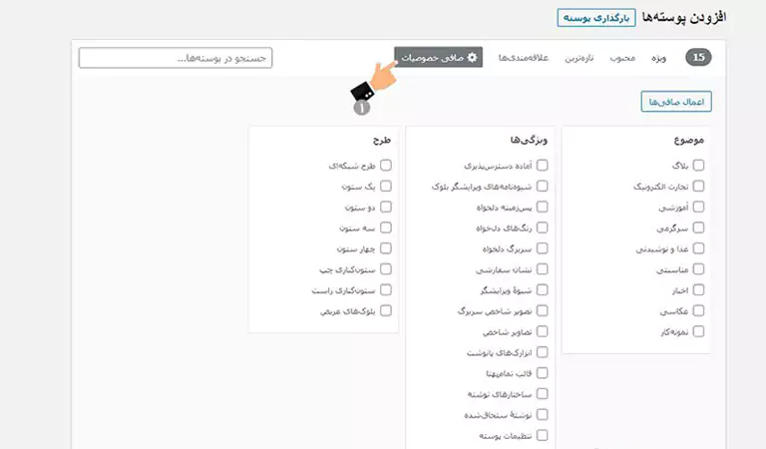
Task: Click the بارگذاری پوسته upload theme button
Action: coord(596,18)
